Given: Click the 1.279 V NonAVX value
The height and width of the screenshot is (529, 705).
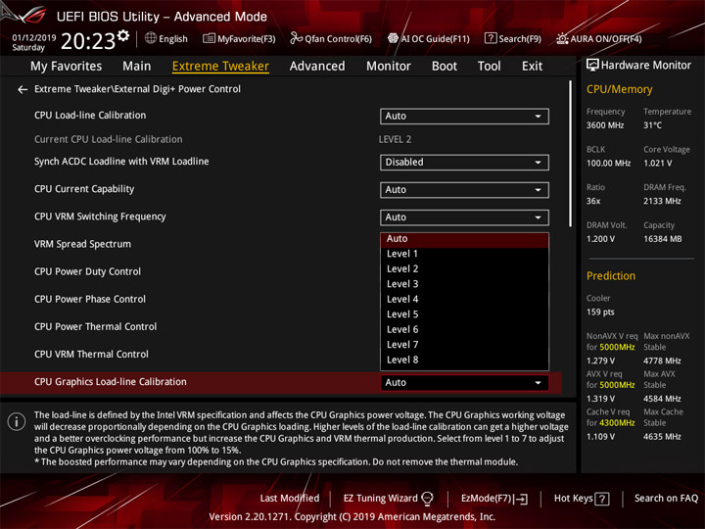Looking at the screenshot, I should 600,361.
